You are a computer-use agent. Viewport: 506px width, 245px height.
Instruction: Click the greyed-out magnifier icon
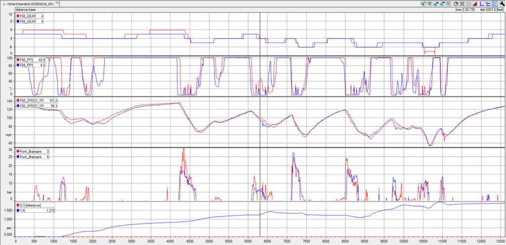click(449, 4)
